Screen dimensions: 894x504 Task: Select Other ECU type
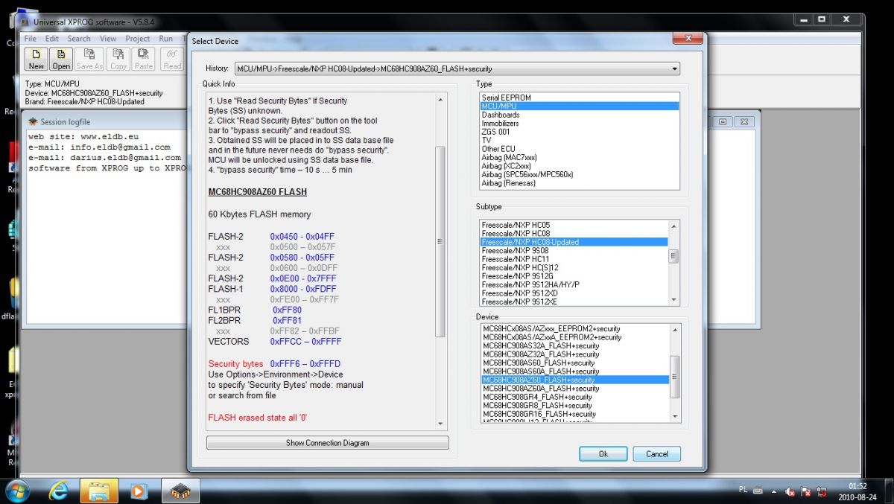click(580, 149)
